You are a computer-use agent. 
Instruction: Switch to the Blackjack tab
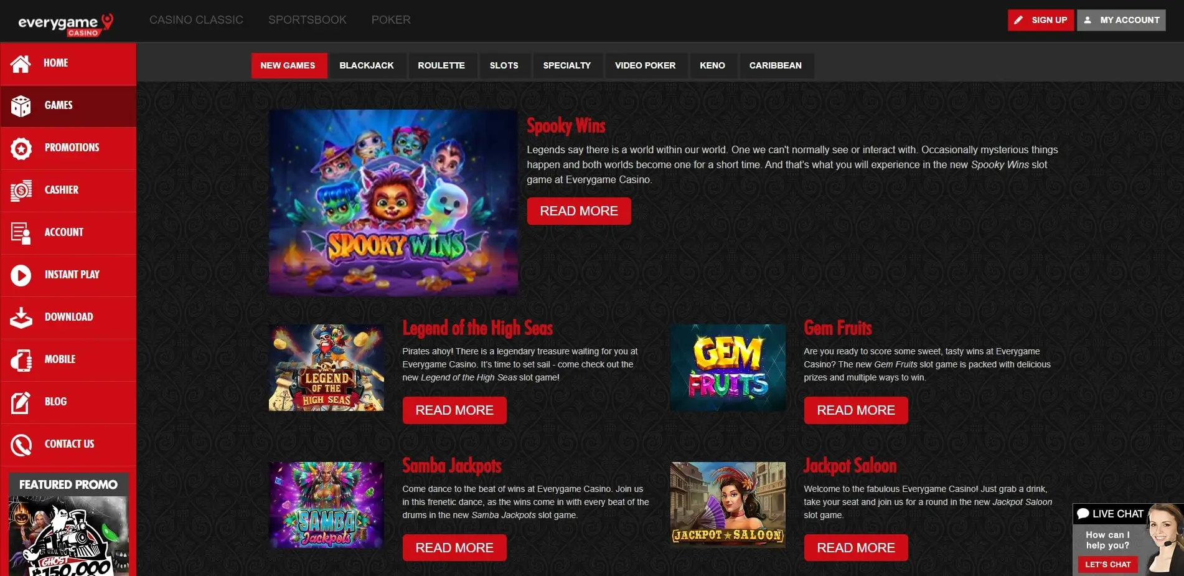point(367,65)
